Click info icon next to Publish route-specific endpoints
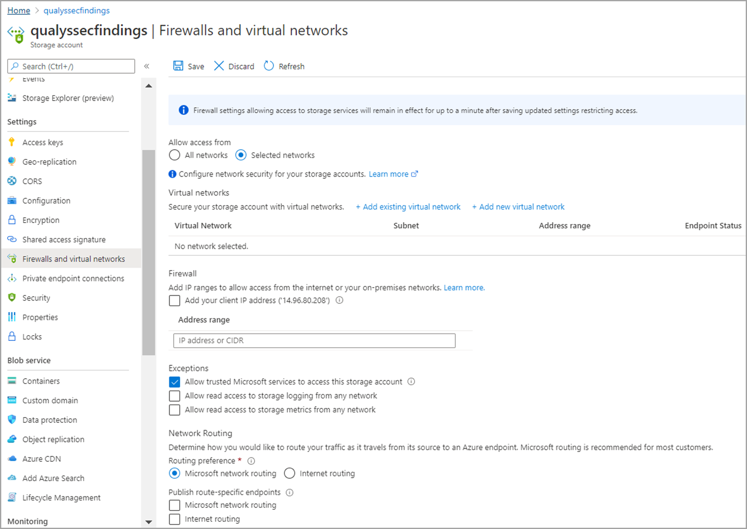The image size is (747, 529). point(290,492)
